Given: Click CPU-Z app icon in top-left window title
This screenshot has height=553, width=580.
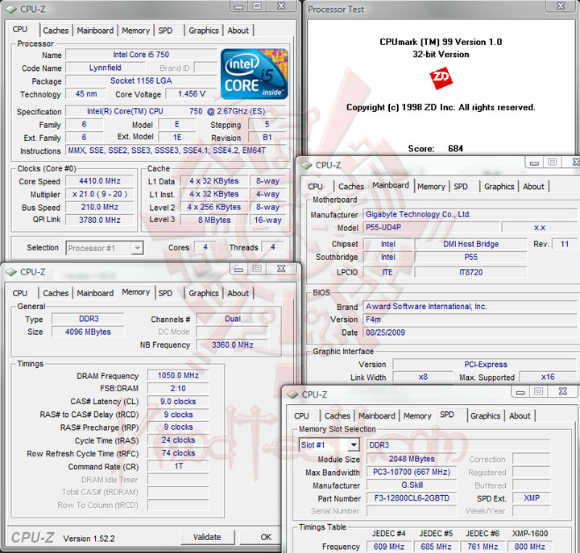Looking at the screenshot, I should click(x=10, y=9).
